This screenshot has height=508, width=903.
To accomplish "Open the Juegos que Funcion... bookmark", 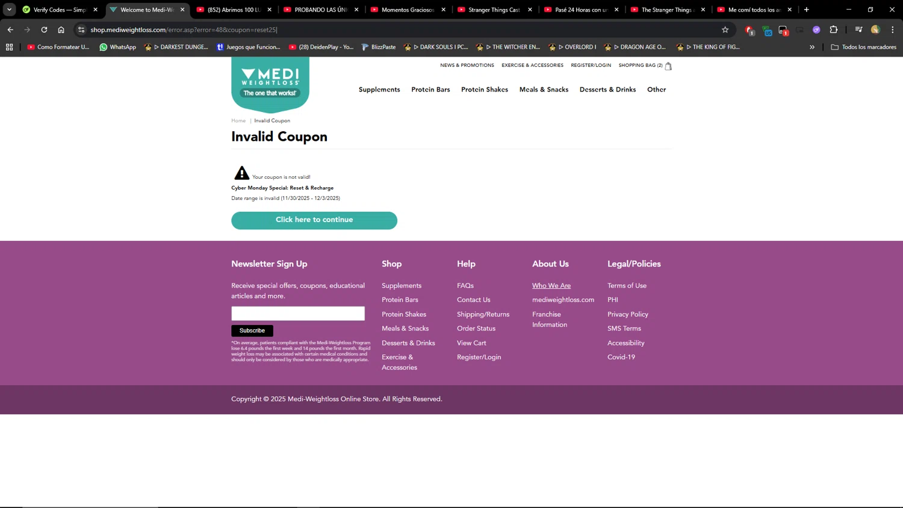I will point(249,47).
